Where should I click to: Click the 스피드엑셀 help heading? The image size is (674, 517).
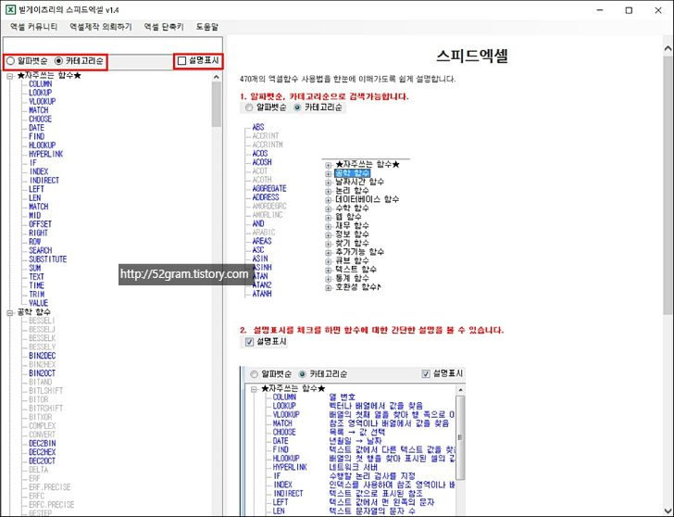472,56
